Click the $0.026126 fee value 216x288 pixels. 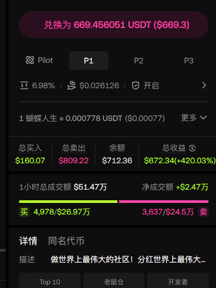(99, 86)
